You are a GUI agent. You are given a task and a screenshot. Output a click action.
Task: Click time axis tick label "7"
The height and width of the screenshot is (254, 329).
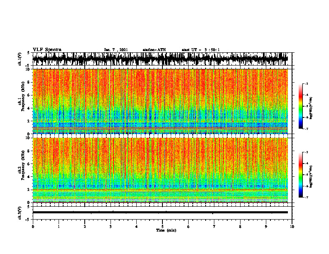pos(214,227)
